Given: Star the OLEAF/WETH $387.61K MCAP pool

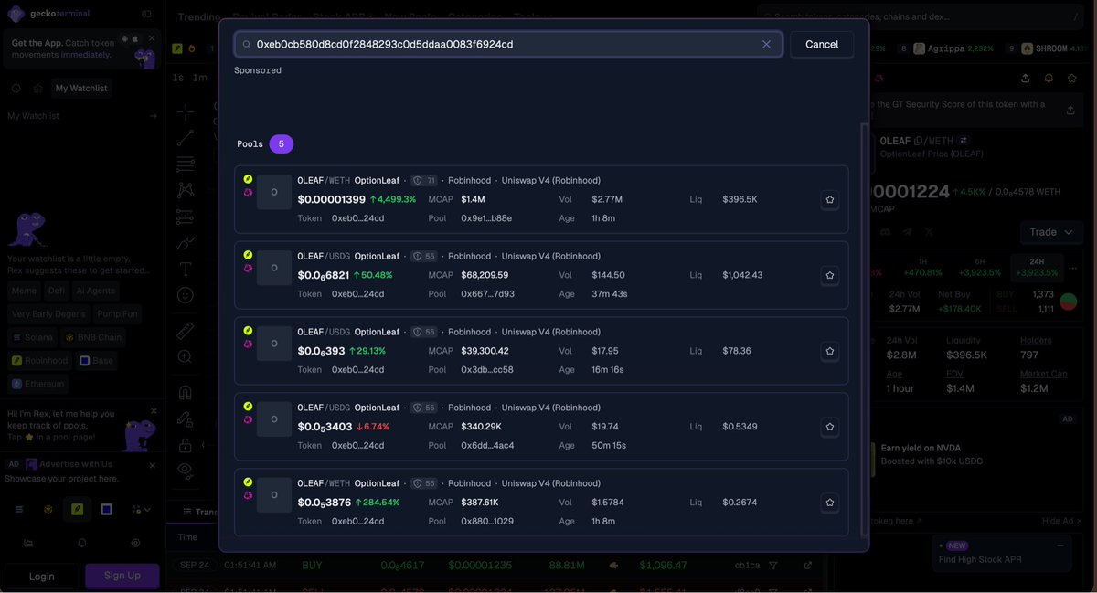Looking at the screenshot, I should [829, 503].
